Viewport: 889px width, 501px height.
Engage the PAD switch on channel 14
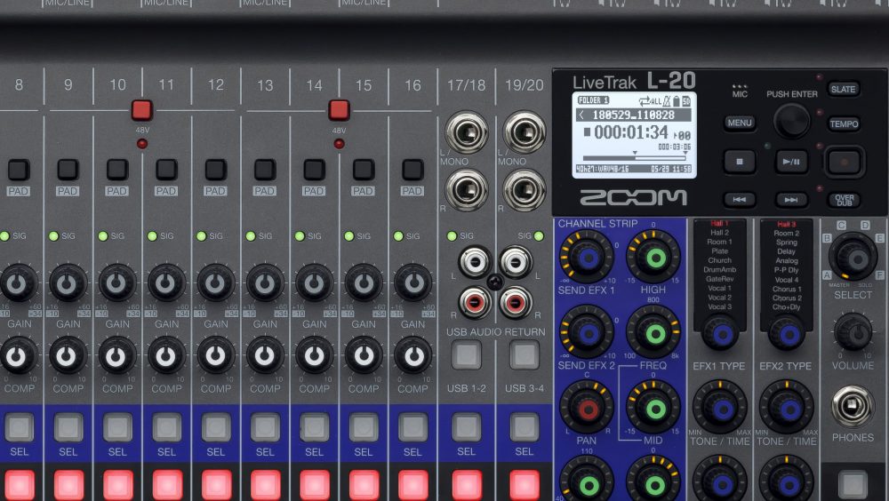click(x=314, y=170)
